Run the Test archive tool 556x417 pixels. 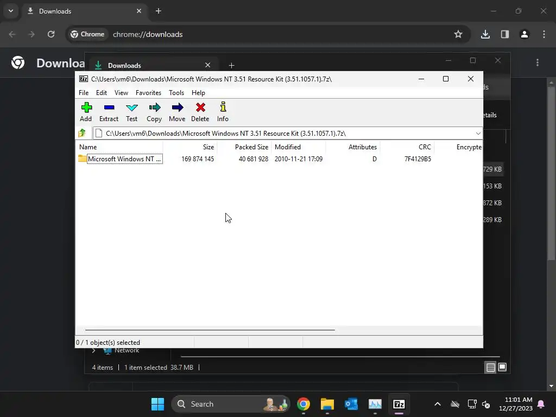click(x=131, y=112)
